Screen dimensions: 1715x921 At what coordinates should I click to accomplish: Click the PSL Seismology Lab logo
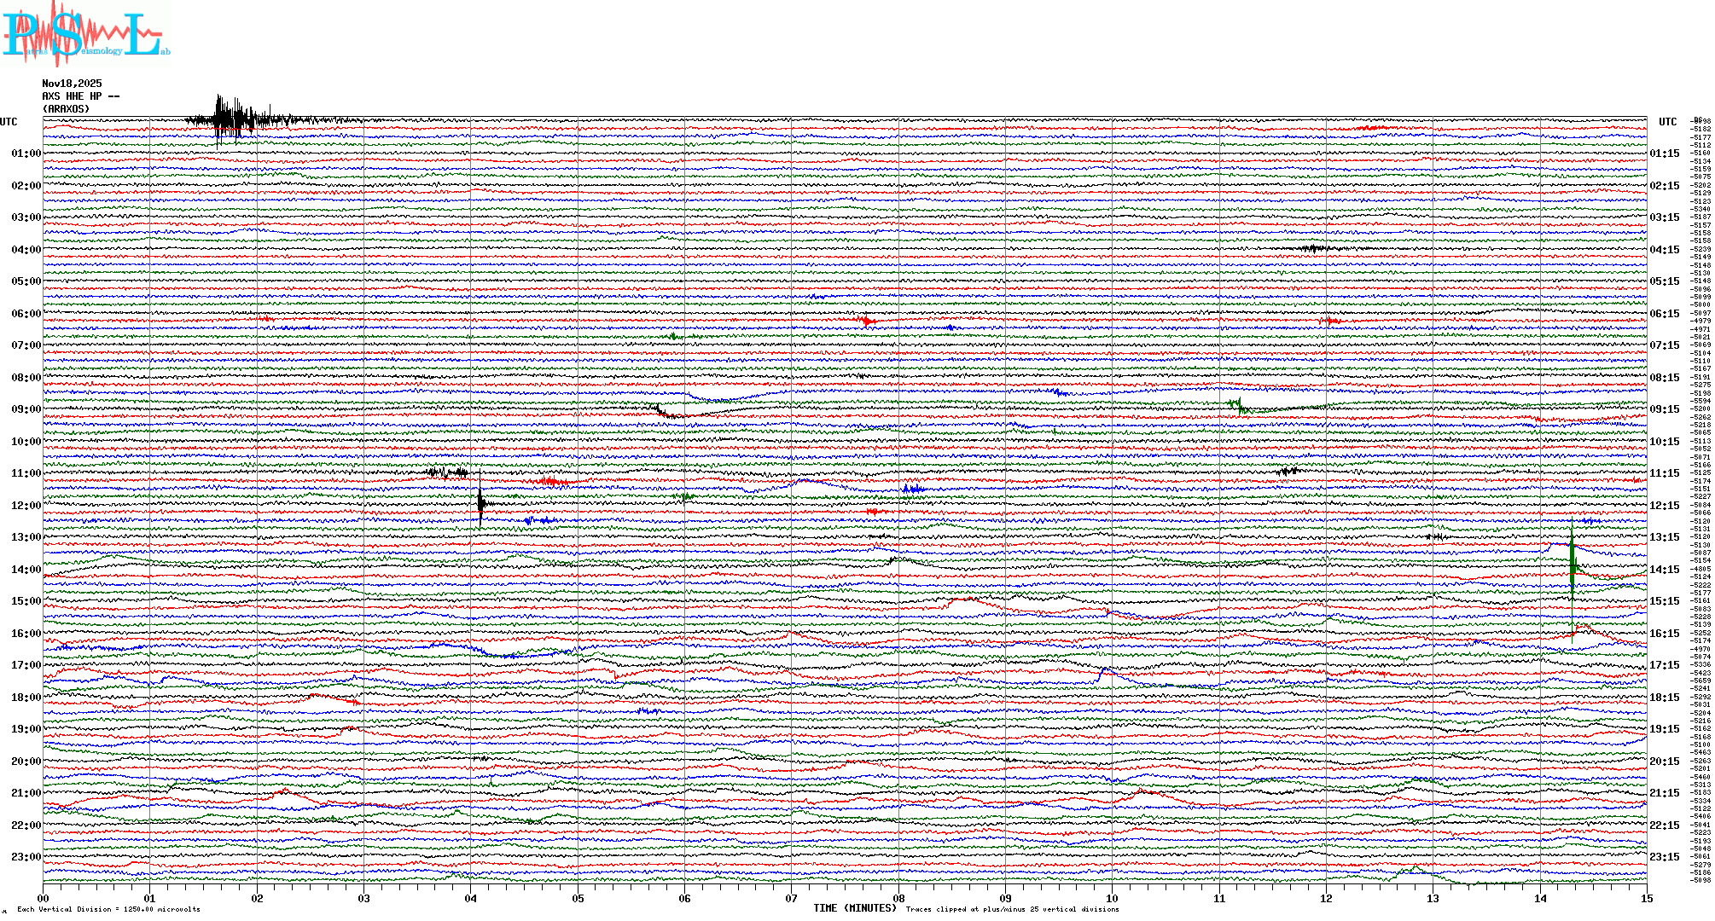84,34
